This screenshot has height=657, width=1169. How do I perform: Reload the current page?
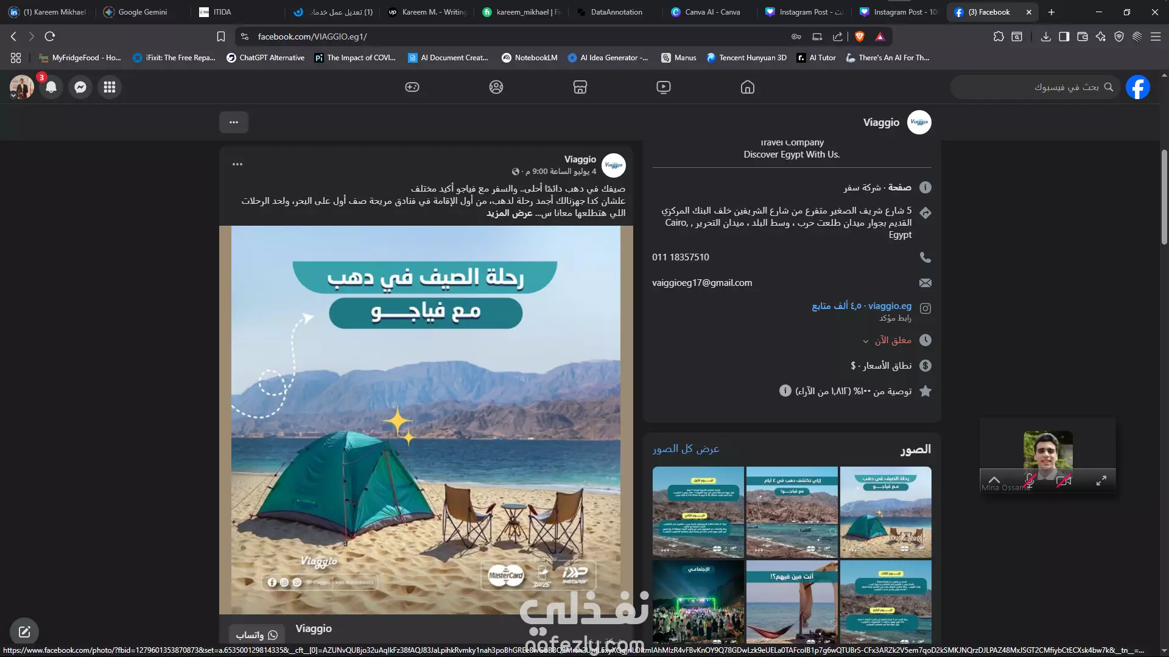(x=50, y=36)
